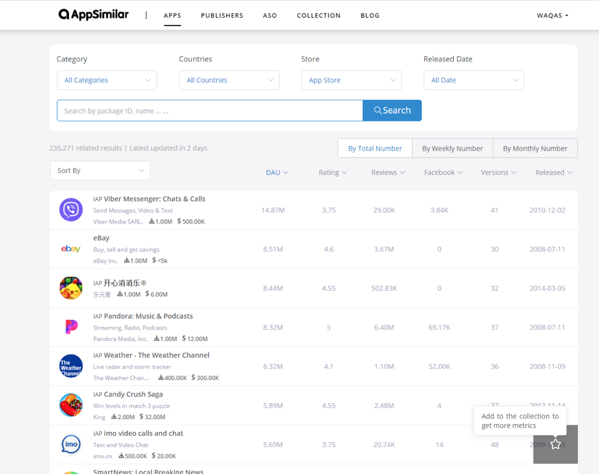Click imo versions value 48
Screen dimensions: 599x474
coord(494,445)
